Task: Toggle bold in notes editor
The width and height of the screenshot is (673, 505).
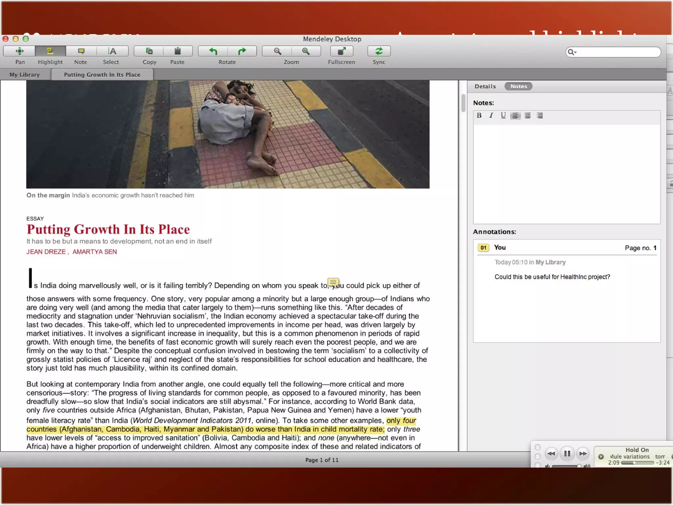Action: coord(479,115)
